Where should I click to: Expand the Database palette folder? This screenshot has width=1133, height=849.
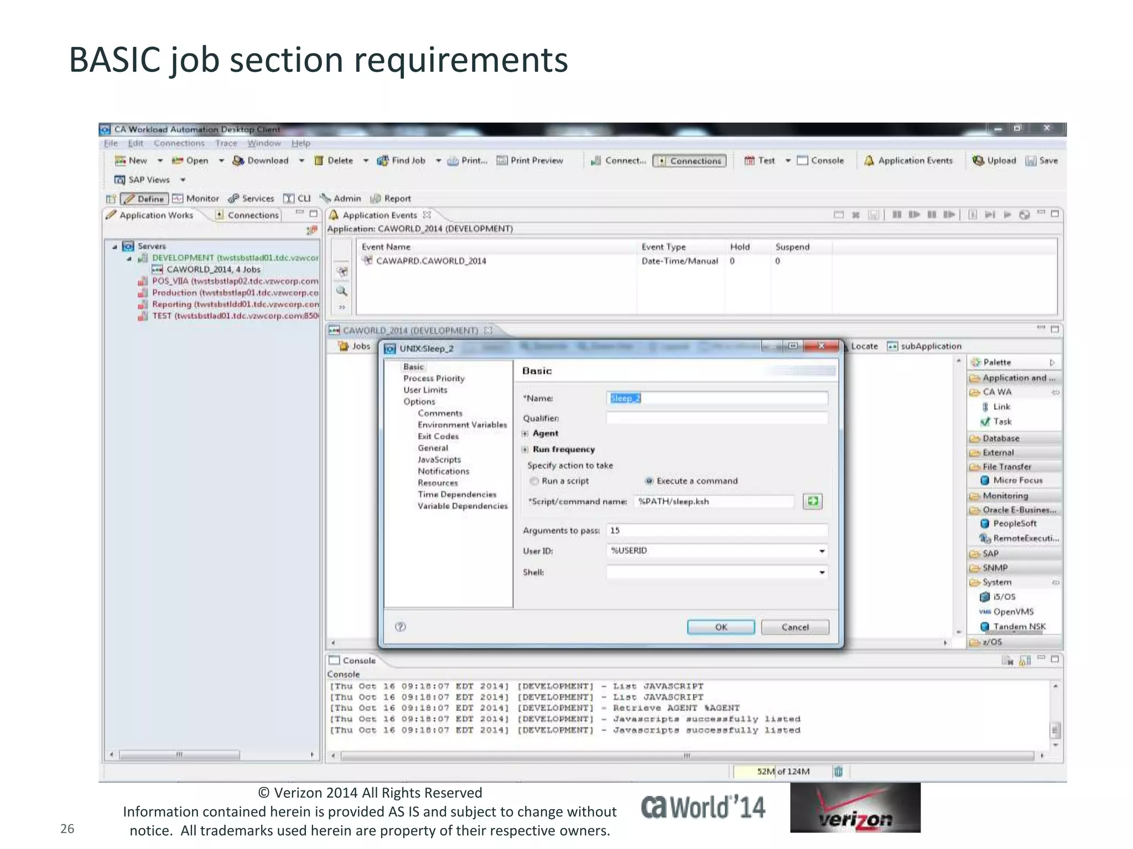[1015, 438]
